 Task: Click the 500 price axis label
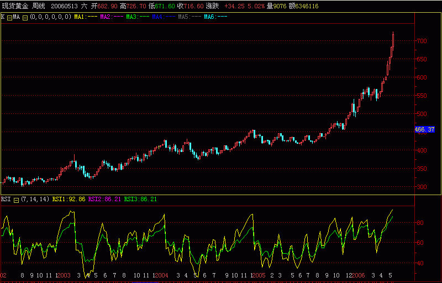[423, 114]
